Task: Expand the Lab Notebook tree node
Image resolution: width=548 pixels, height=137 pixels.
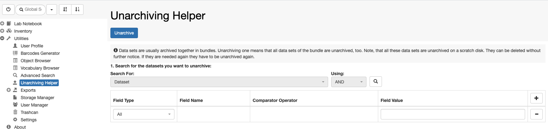Action: (x=2, y=24)
